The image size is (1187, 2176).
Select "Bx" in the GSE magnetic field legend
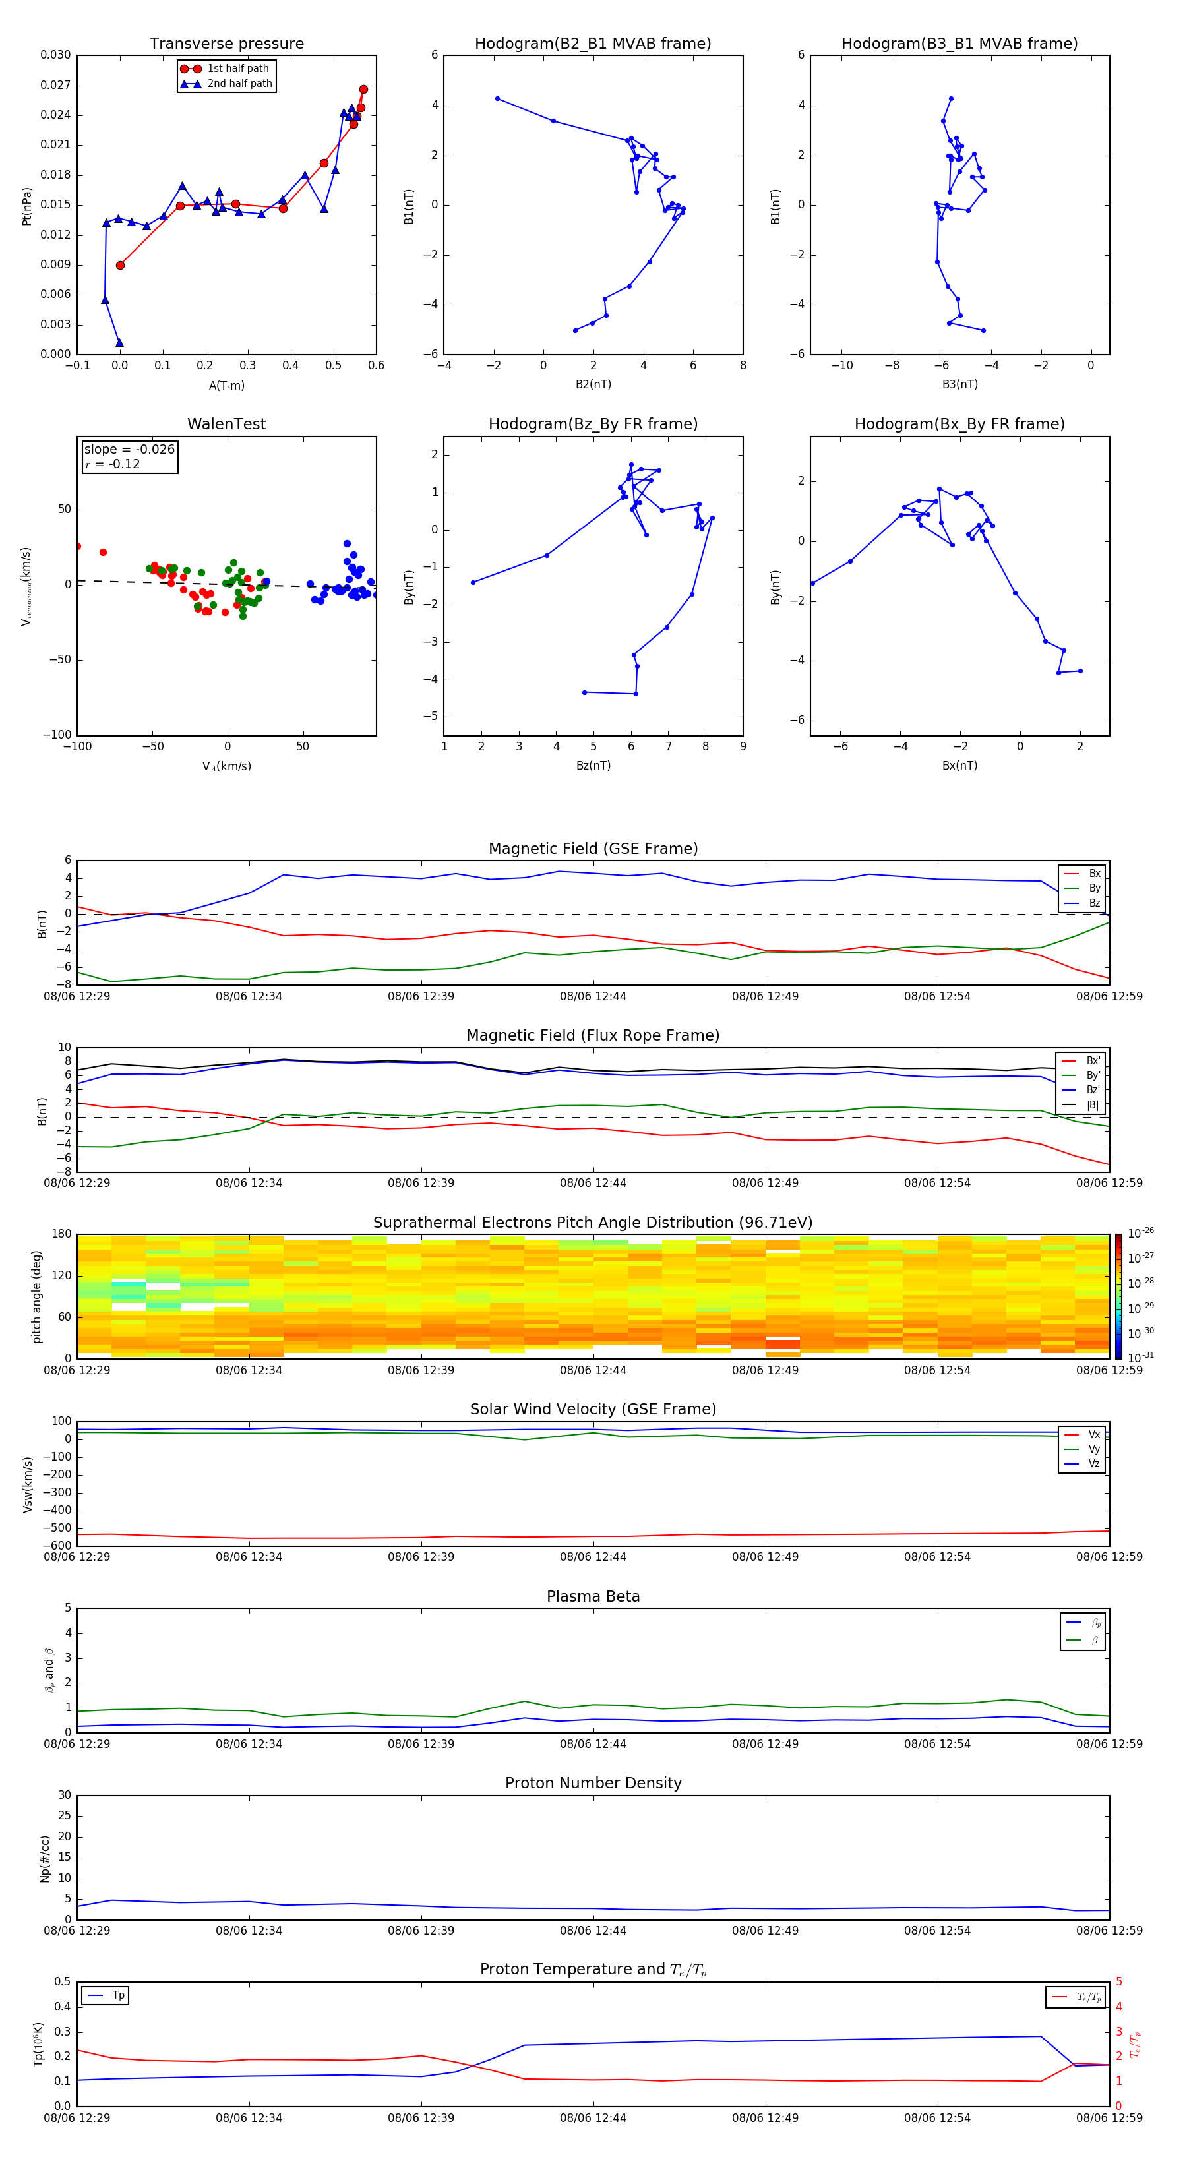1082,874
